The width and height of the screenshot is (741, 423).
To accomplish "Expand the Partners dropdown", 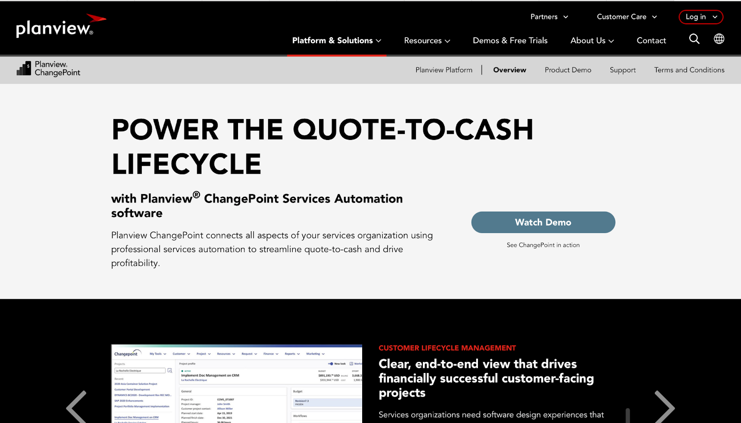I will click(549, 17).
